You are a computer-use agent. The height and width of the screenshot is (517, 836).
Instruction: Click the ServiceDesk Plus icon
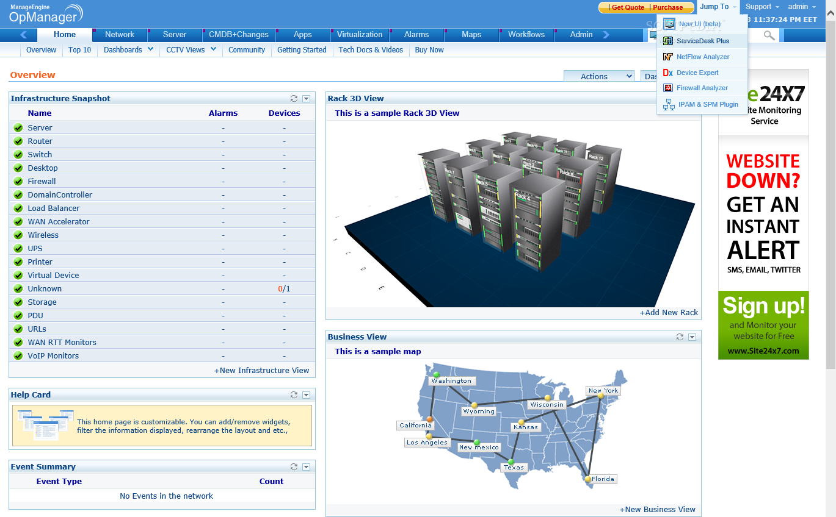(x=669, y=41)
